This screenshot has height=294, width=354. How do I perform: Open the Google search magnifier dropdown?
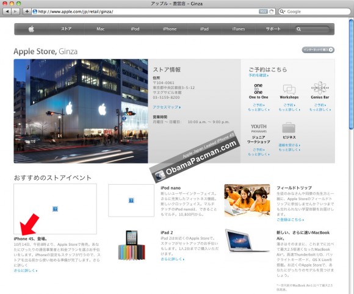[x=283, y=12]
